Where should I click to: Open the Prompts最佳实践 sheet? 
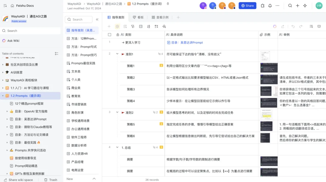click(x=82, y=63)
